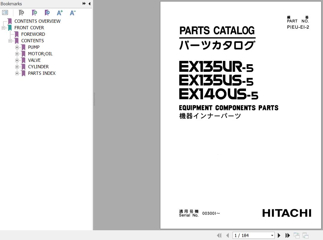Click the PARTS CATALOG heading on the page
Image resolution: width=323 pixels, height=240 pixels.
click(x=217, y=31)
